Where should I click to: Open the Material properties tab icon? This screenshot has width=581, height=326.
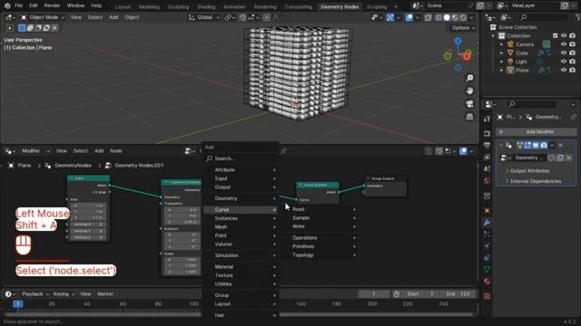point(487,282)
